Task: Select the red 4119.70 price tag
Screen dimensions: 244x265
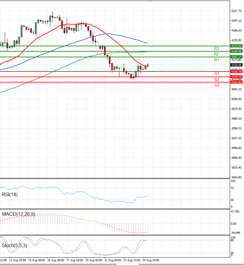Action: [x=236, y=77]
